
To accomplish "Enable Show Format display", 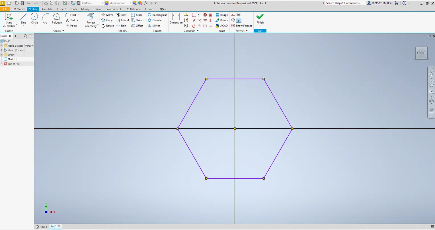I will (242, 26).
